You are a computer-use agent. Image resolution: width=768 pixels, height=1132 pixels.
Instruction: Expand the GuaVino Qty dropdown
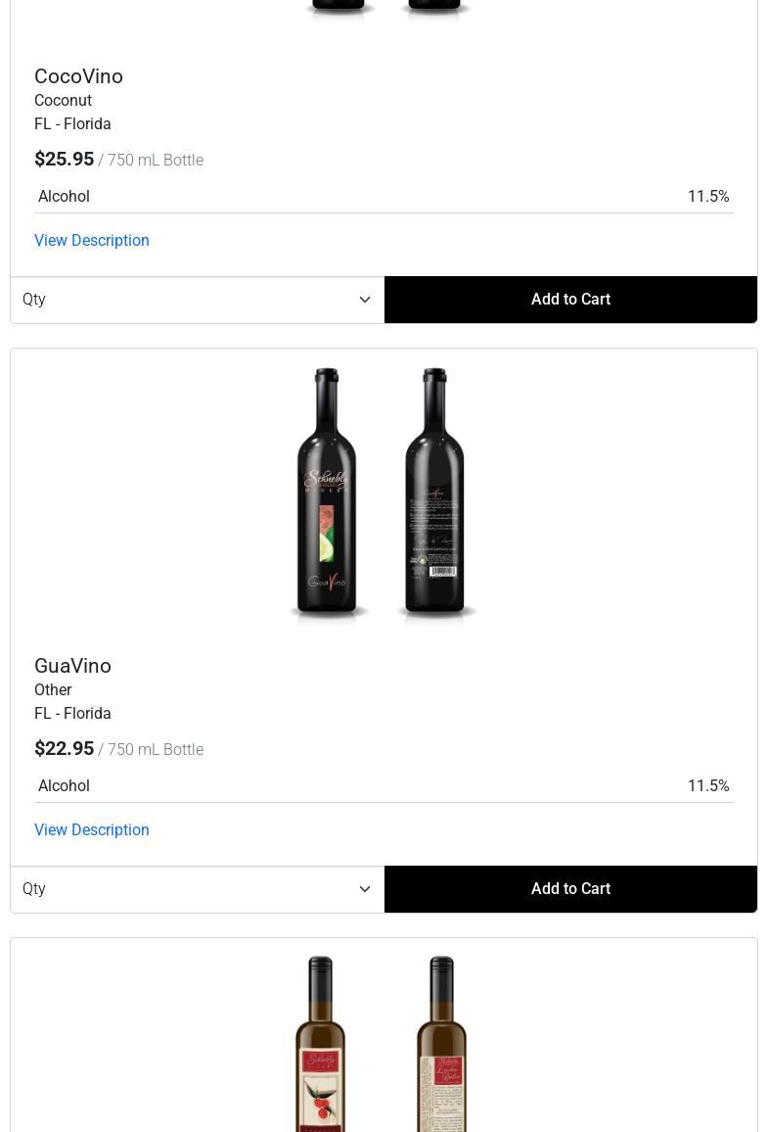click(198, 889)
